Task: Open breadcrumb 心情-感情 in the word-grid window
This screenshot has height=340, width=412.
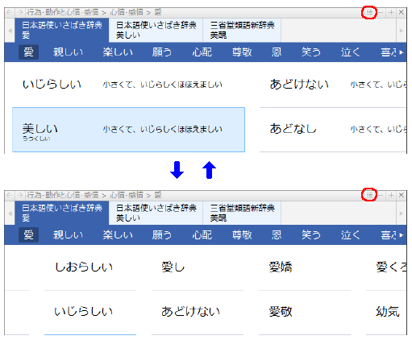Action: (127, 195)
